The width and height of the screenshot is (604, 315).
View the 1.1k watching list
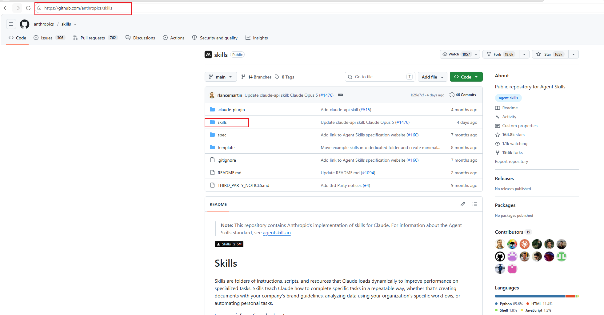click(x=511, y=143)
